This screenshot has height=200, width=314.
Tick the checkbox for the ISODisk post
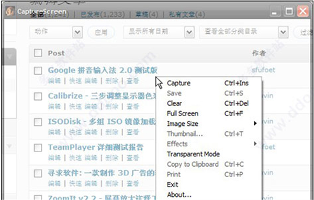tap(38, 122)
